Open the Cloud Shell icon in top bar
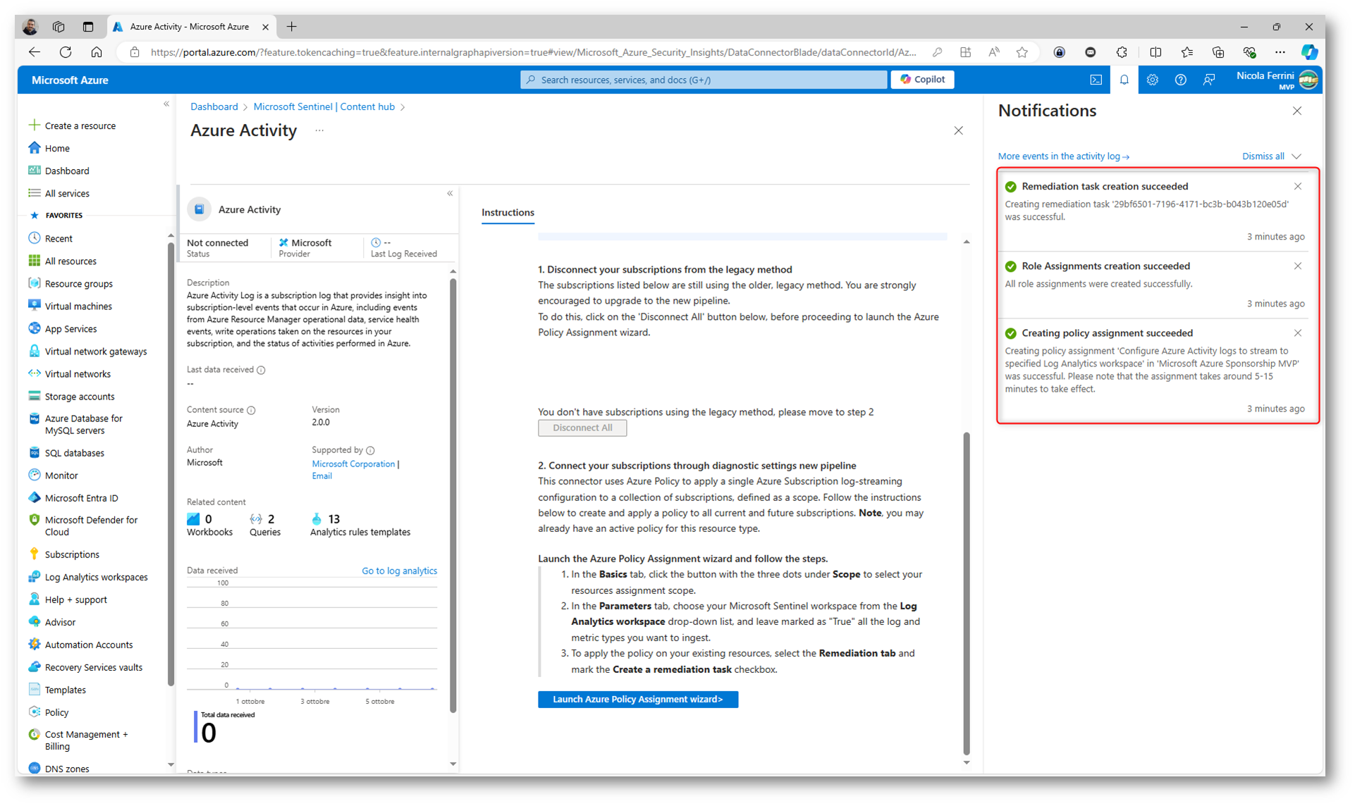1355x806 pixels. pyautogui.click(x=1096, y=80)
